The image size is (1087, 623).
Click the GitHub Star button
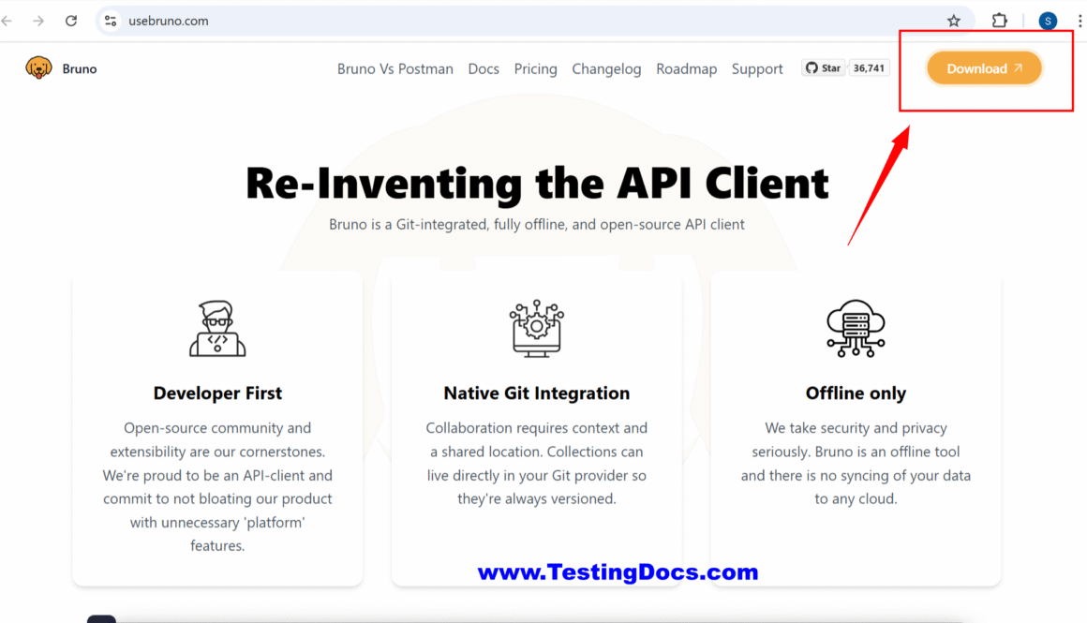point(824,67)
